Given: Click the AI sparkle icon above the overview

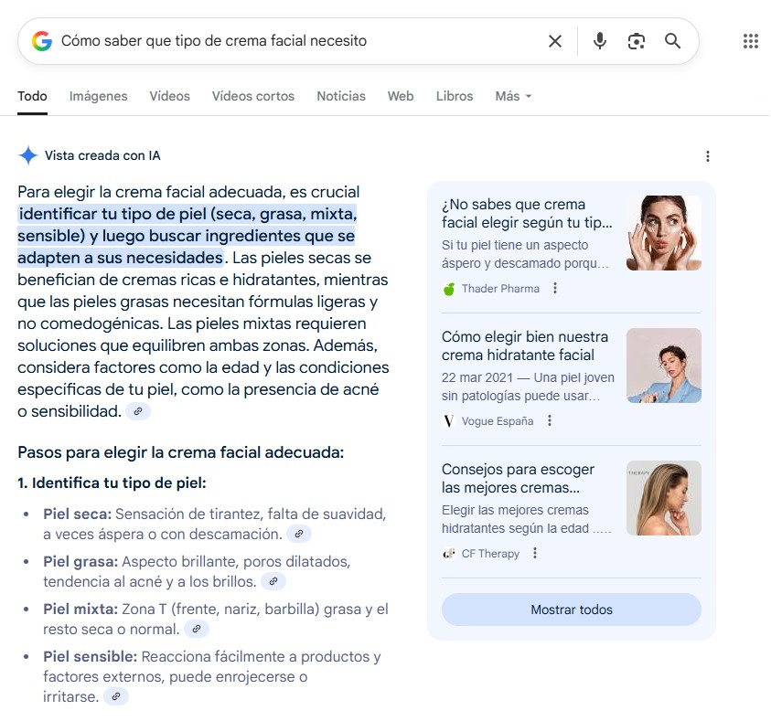Looking at the screenshot, I should [27, 154].
